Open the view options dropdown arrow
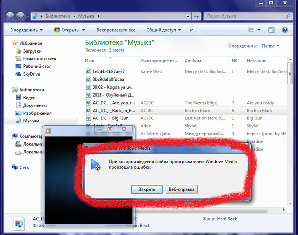The width and height of the screenshot is (298, 235). pos(259,30)
